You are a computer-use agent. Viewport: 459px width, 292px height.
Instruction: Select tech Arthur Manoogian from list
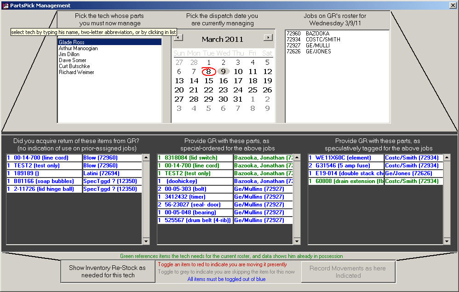click(78, 48)
